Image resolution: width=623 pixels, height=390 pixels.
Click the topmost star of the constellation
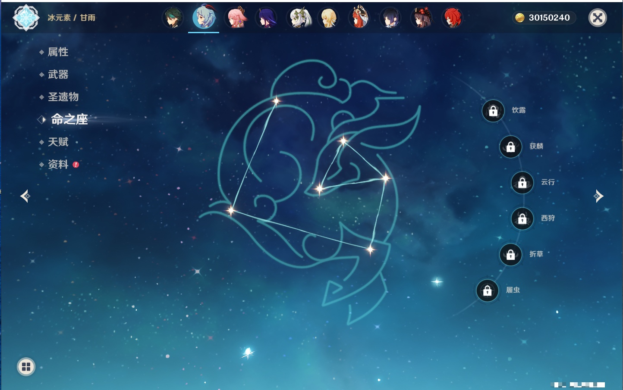click(276, 101)
